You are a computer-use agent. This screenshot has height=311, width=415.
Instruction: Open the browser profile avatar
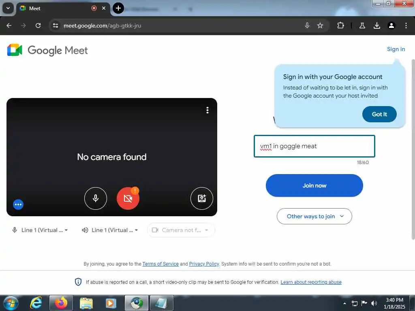coord(391,26)
